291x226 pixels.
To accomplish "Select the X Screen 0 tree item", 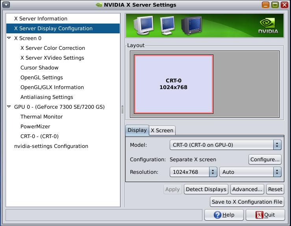I will click(x=28, y=38).
